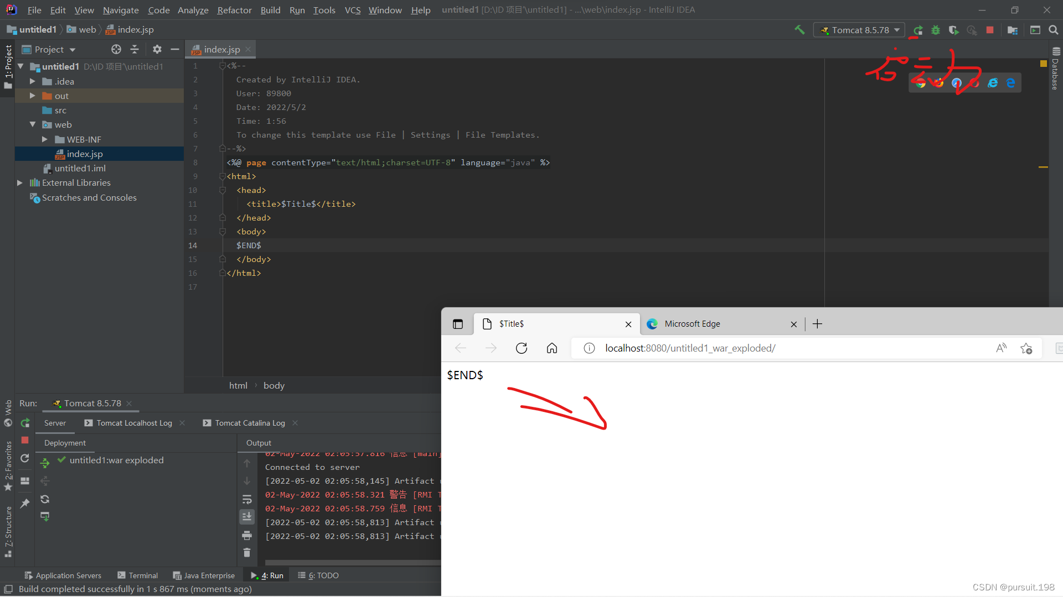Viewport: 1063px width, 597px height.
Task: Click the rerun server icon in Run panel
Action: (25, 423)
